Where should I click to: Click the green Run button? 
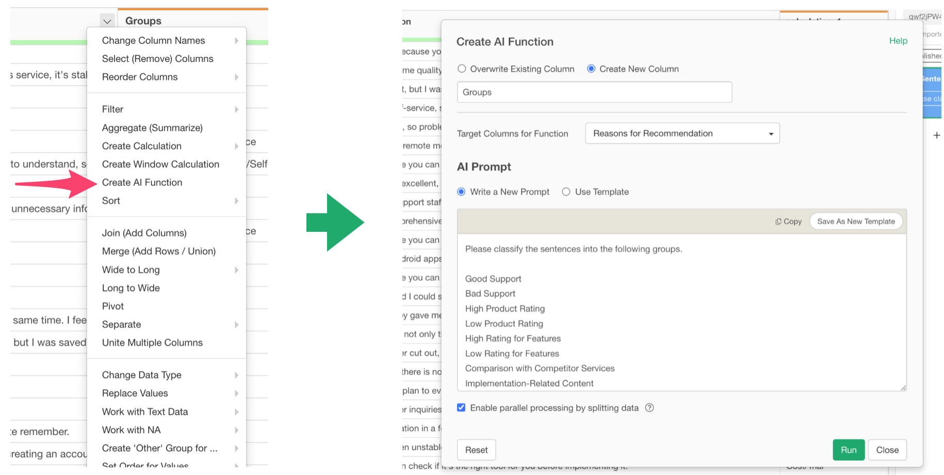[849, 450]
